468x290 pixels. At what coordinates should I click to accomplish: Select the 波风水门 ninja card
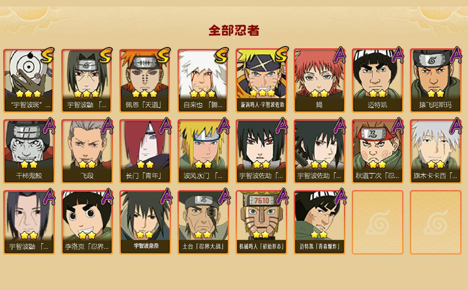(203, 151)
